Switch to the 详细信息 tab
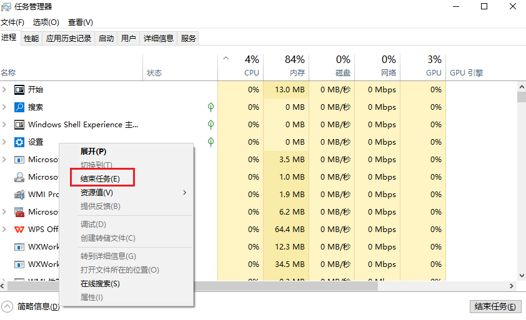526x320 pixels. click(158, 39)
